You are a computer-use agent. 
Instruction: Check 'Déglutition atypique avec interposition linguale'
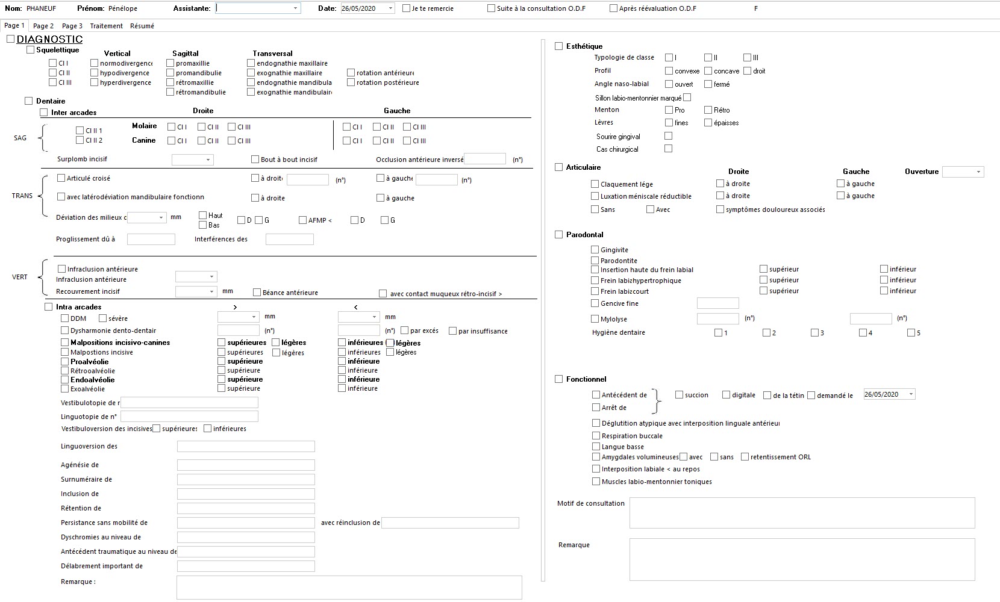(595, 423)
